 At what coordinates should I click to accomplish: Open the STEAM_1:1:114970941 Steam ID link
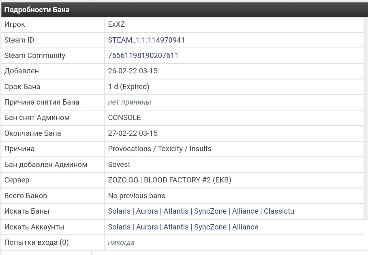coord(146,40)
